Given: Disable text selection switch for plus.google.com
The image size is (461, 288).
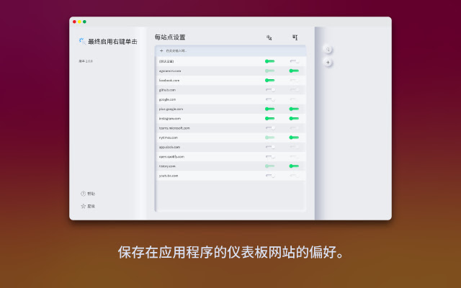Looking at the screenshot, I should click(295, 109).
